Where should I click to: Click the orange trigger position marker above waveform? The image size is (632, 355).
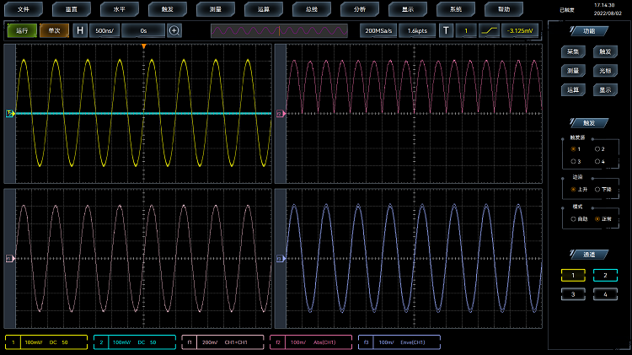(x=143, y=45)
